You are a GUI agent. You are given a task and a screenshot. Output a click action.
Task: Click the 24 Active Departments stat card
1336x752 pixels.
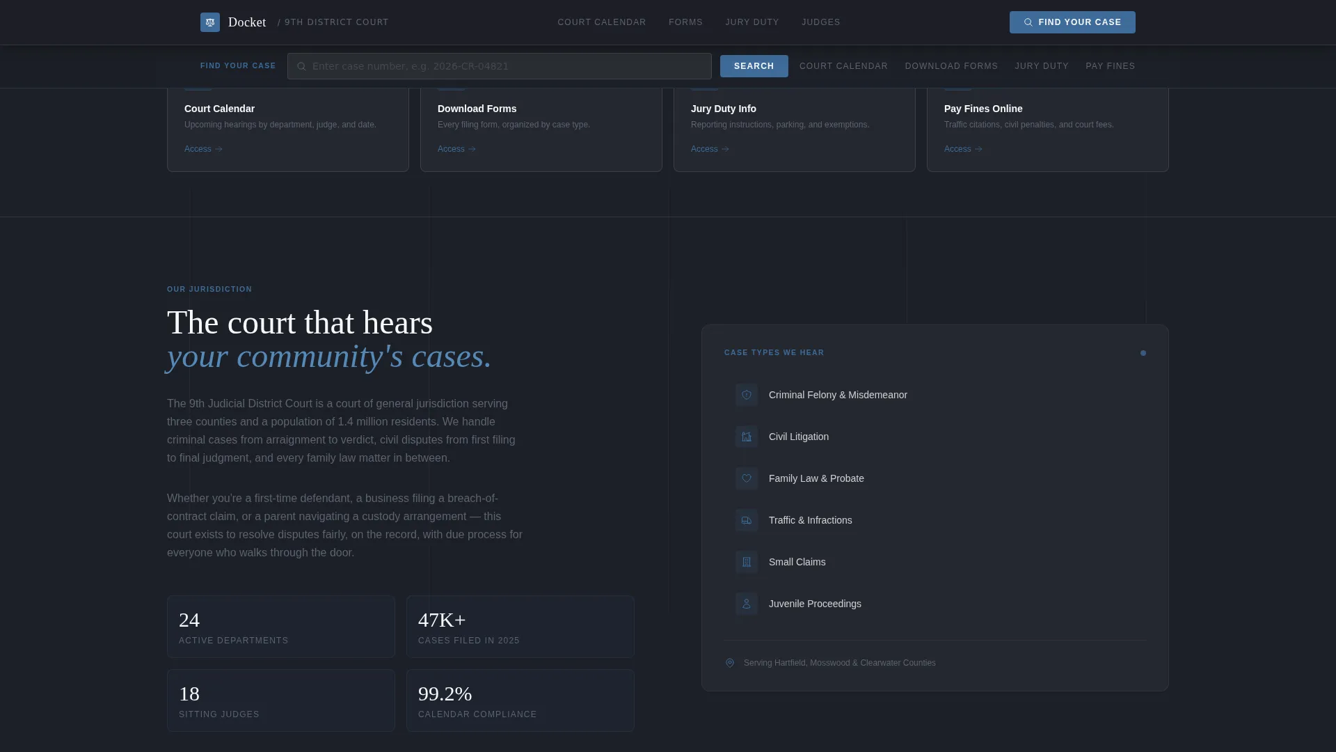tap(281, 627)
